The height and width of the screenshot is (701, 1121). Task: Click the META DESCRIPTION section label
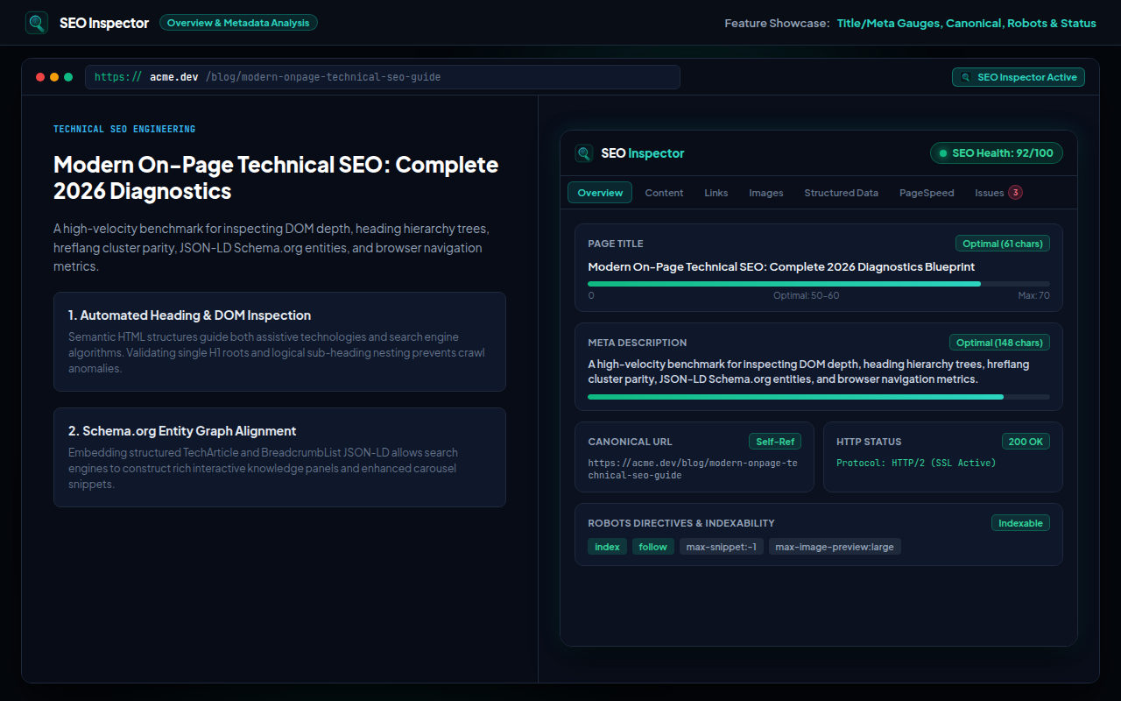638,343
